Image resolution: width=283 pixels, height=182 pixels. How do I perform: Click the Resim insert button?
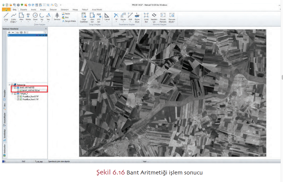(66, 14)
